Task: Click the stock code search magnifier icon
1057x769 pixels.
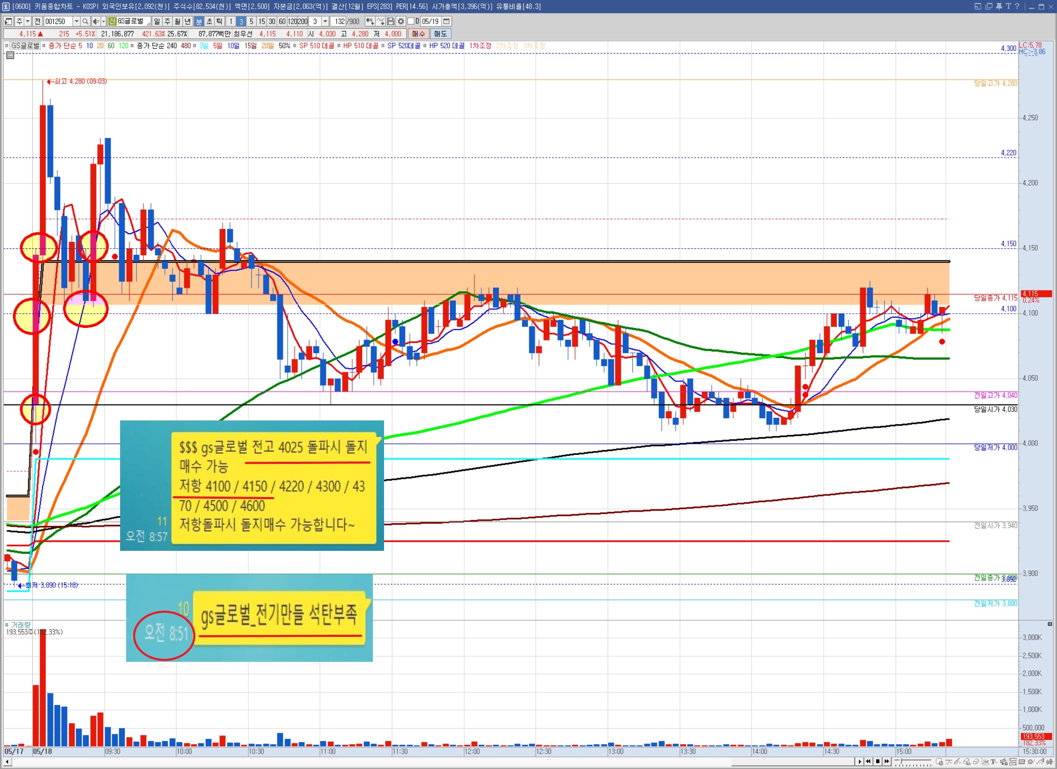Action: (85, 22)
